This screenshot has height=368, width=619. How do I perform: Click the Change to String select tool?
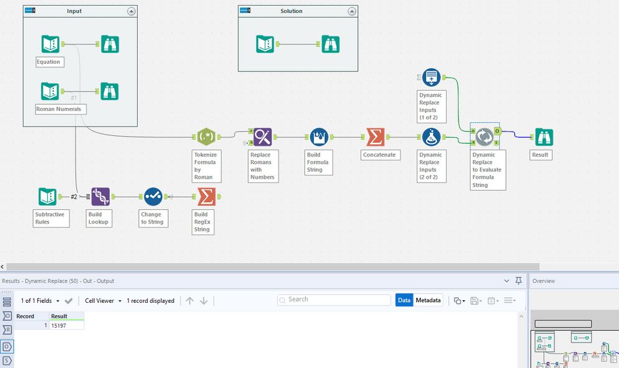pyautogui.click(x=153, y=197)
